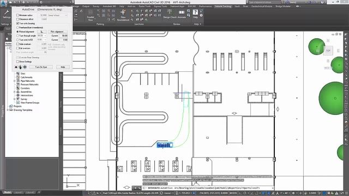
Task: Select Intersections in Toolspace tree
Action: pyautogui.click(x=27, y=96)
